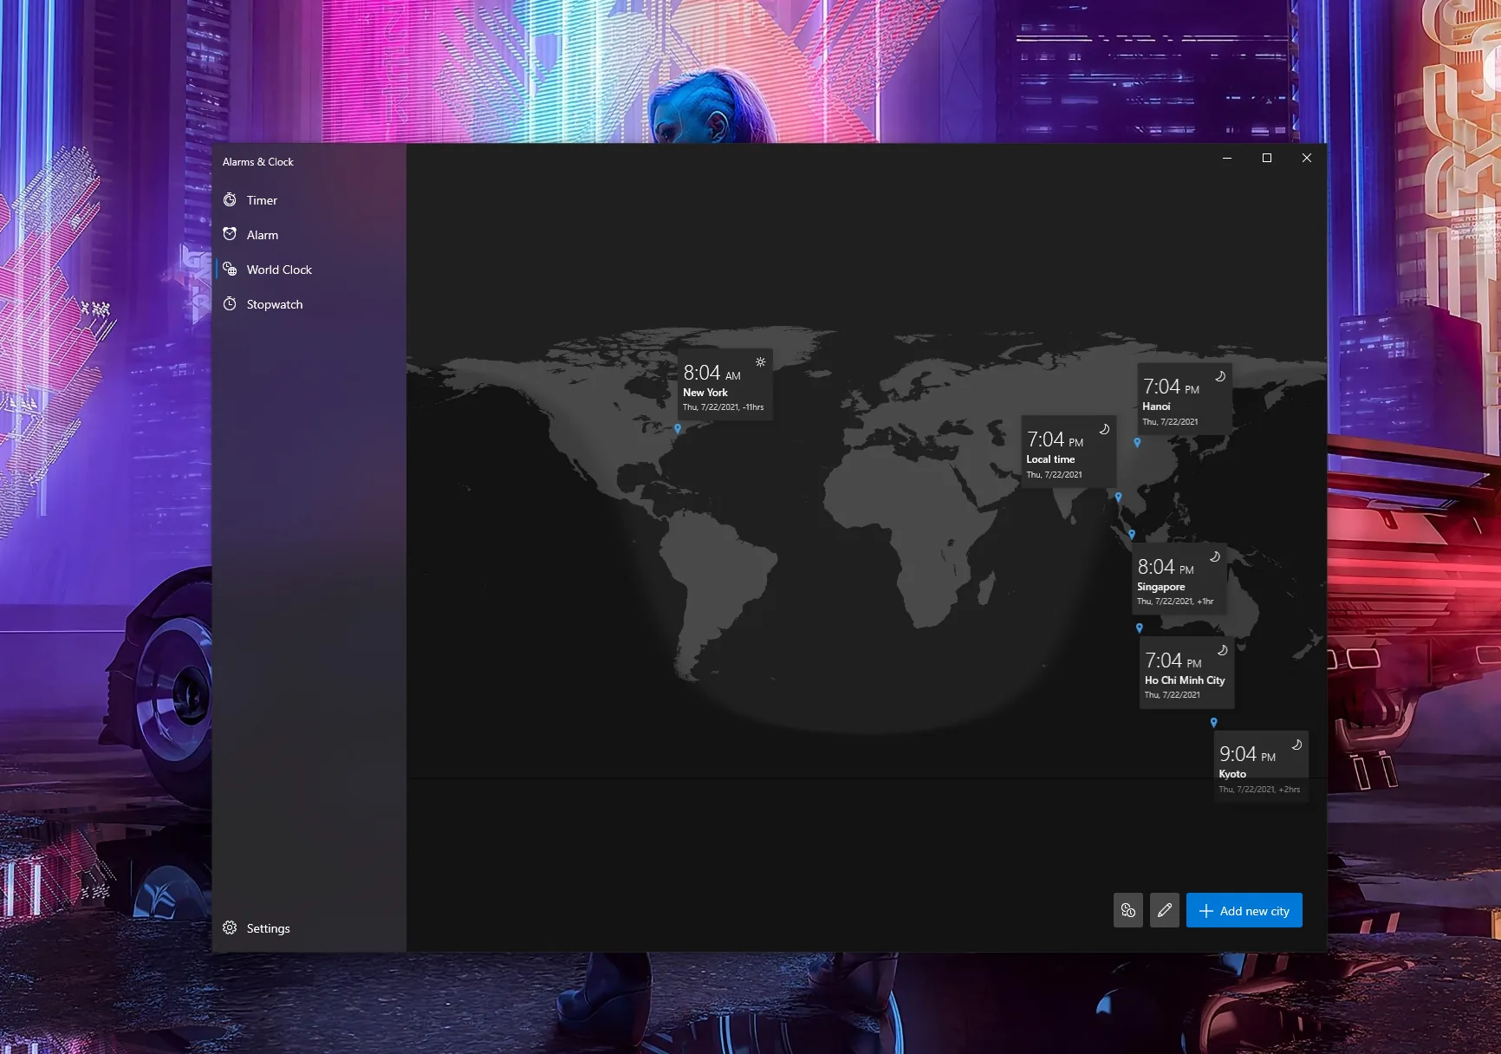This screenshot has height=1054, width=1501.
Task: Open Settings gear at sidebar bottom
Action: (230, 928)
